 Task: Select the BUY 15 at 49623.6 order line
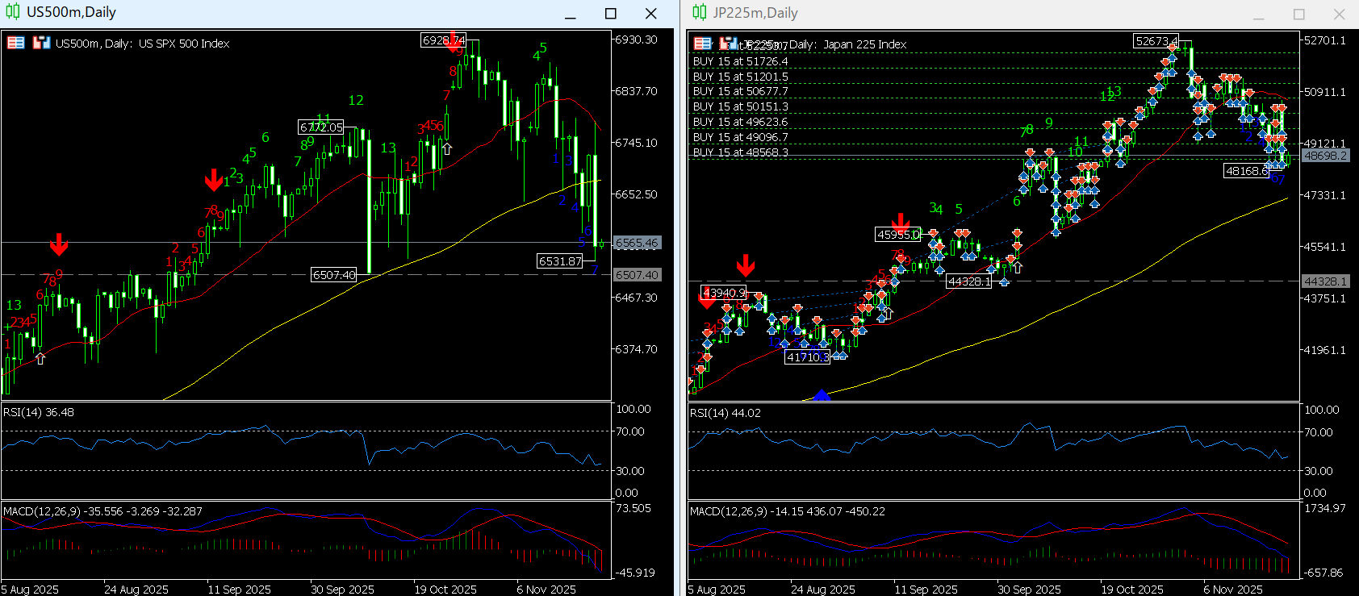coord(740,122)
